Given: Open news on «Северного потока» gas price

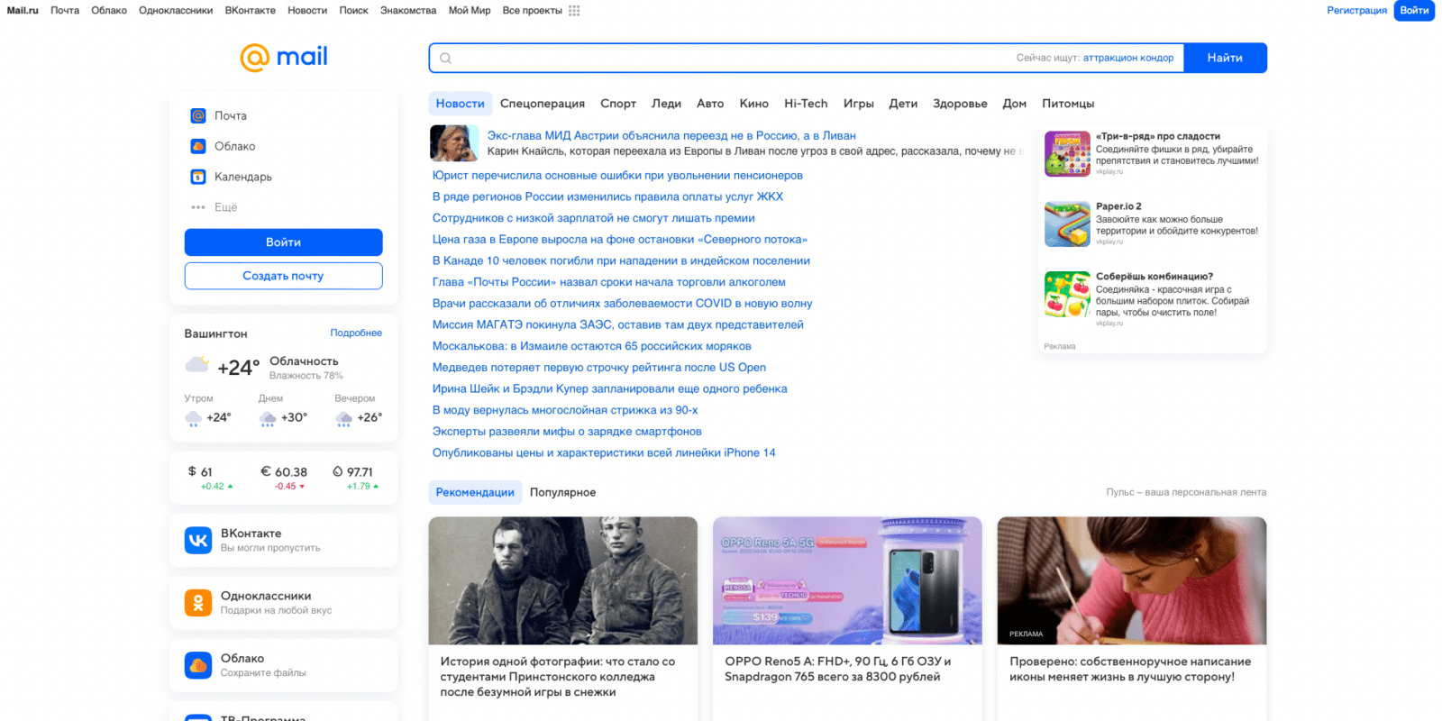Looking at the screenshot, I should coord(620,239).
